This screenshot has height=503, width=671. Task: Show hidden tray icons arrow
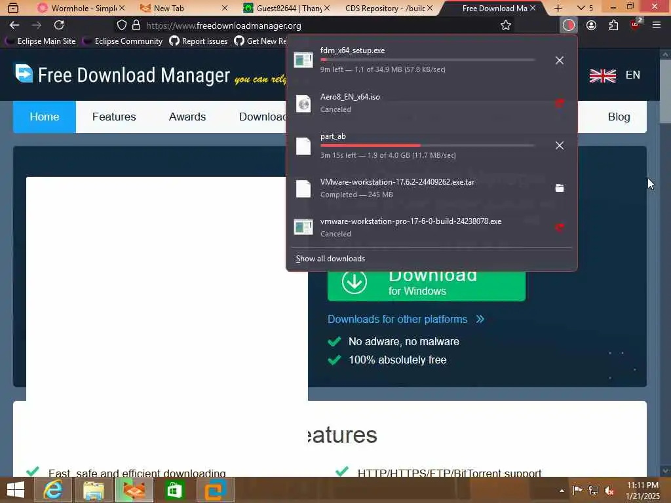(562, 490)
